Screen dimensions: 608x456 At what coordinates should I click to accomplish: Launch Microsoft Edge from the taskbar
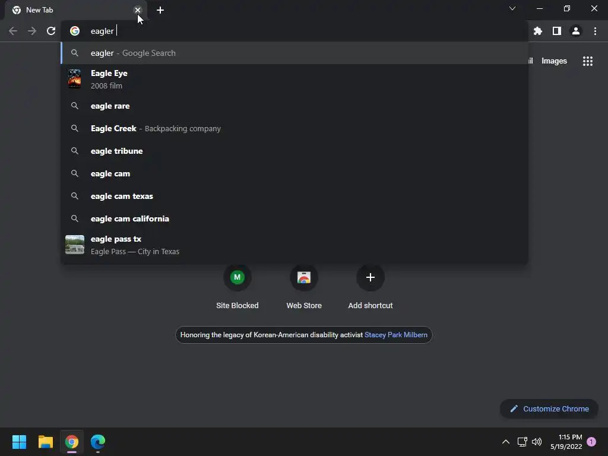(98, 442)
